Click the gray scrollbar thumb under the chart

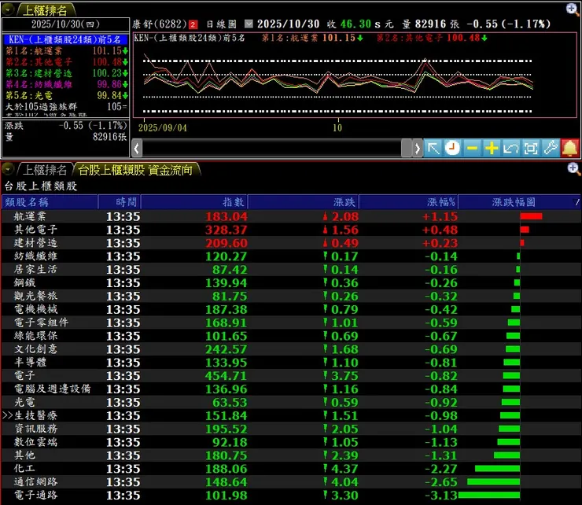[x=406, y=149]
